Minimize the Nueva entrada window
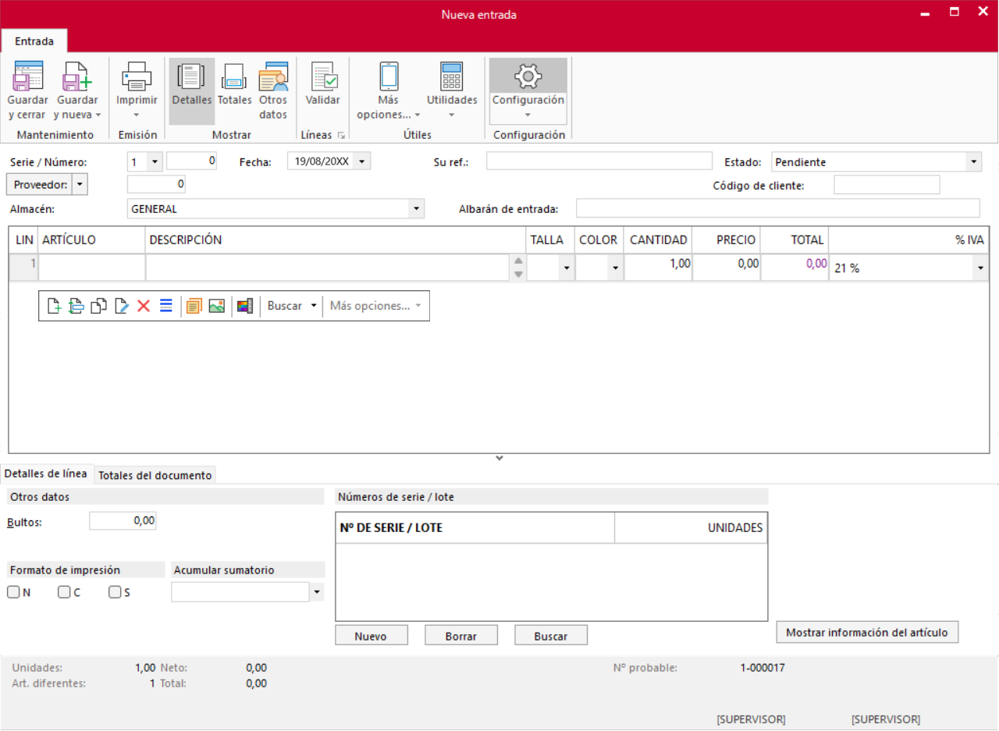999x731 pixels. pos(925,13)
